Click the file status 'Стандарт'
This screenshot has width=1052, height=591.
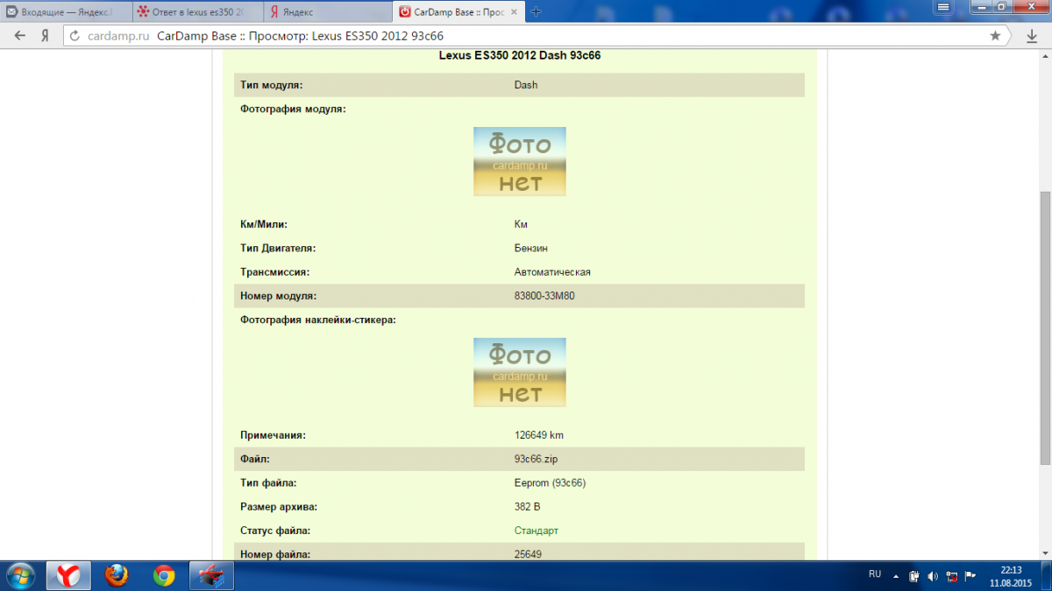pyautogui.click(x=537, y=531)
